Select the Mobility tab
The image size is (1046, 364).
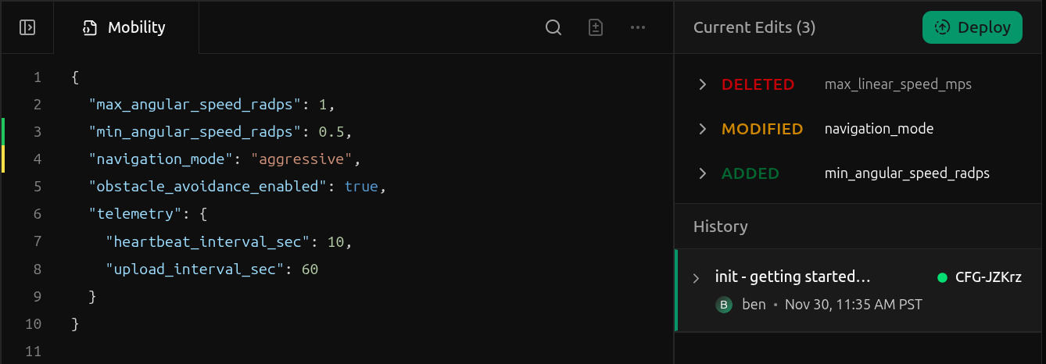(x=126, y=27)
